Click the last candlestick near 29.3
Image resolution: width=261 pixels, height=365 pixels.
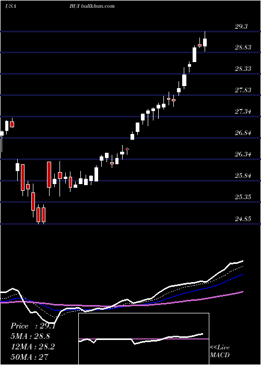tap(205, 42)
